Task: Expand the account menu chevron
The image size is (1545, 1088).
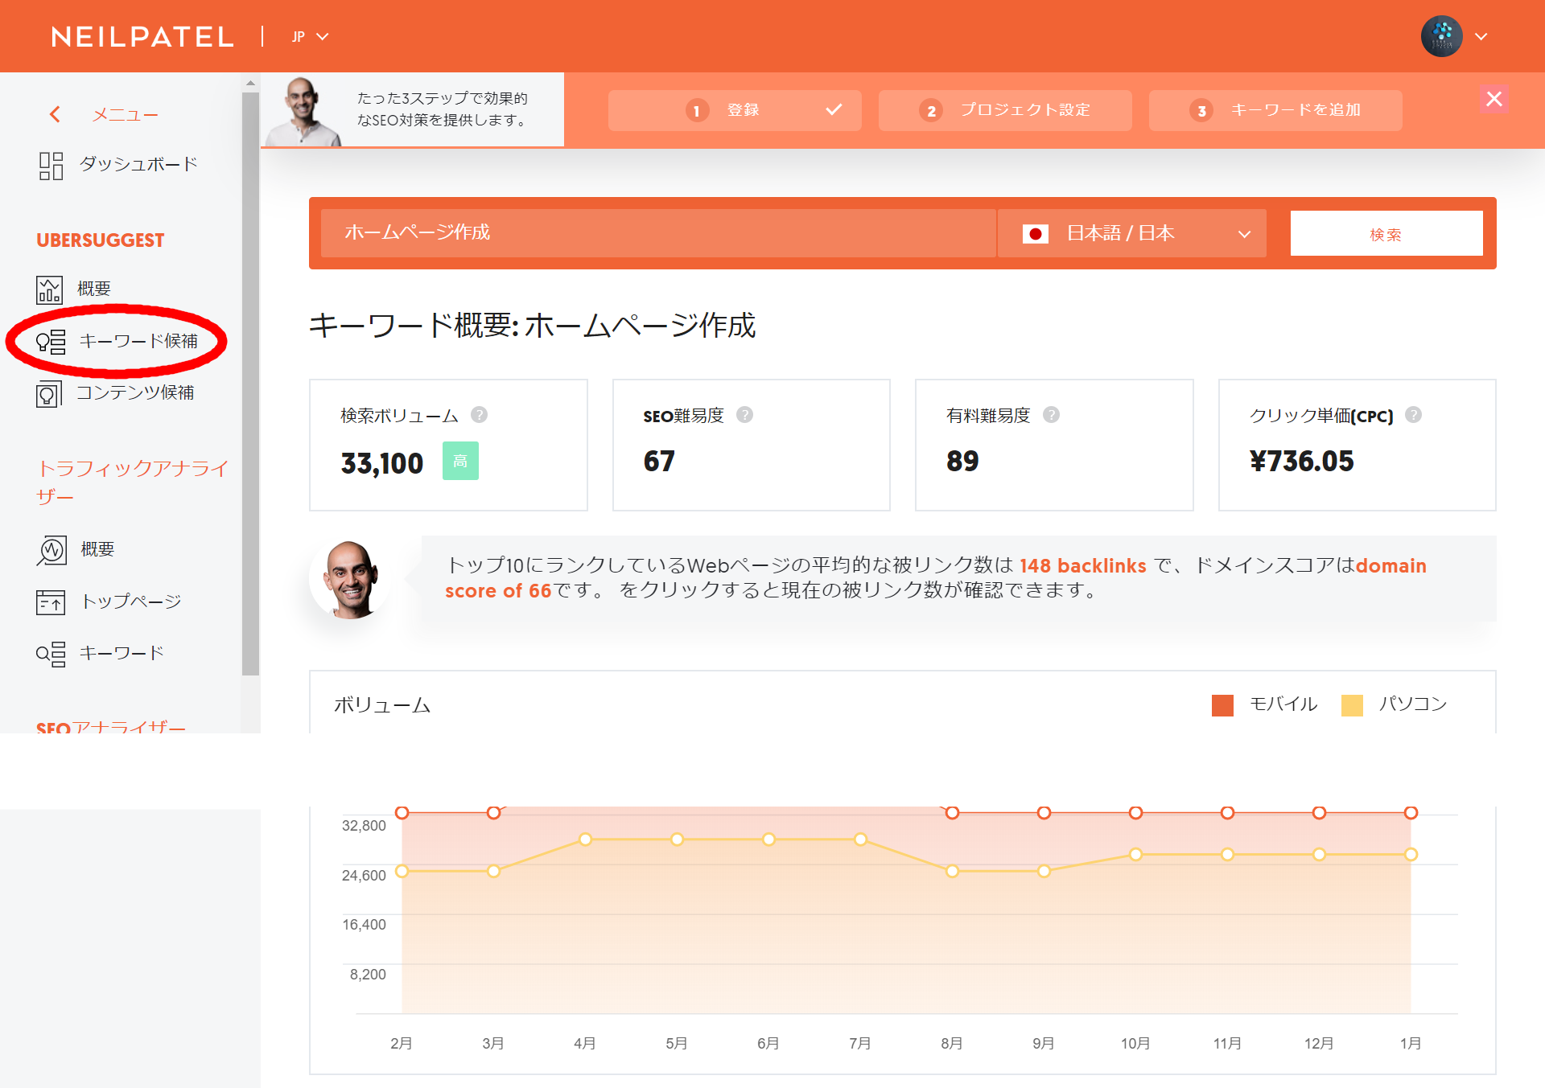Action: pos(1481,37)
